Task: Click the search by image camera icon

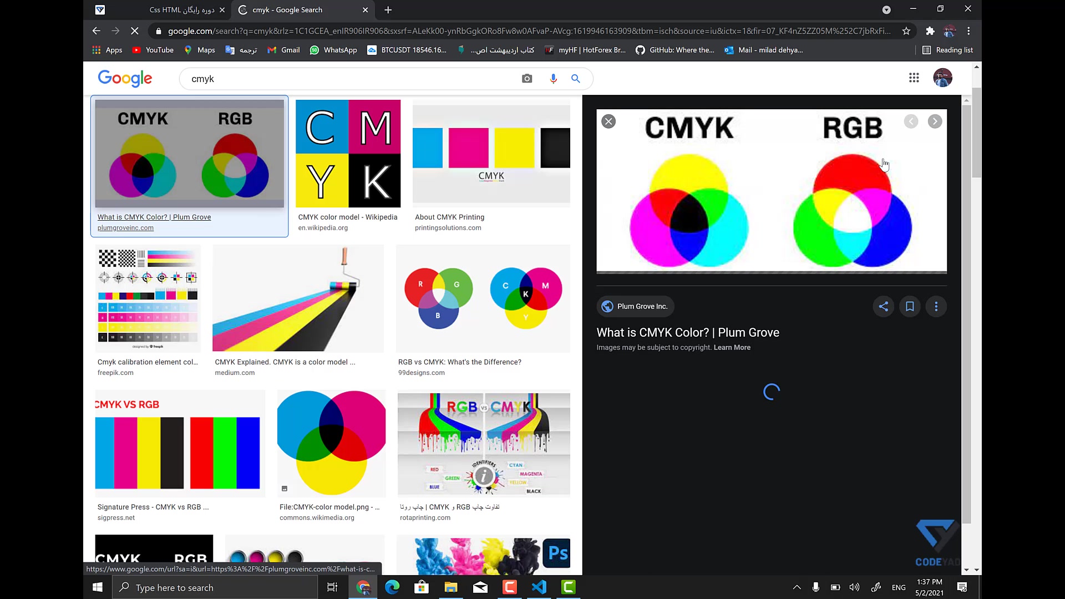Action: click(527, 79)
